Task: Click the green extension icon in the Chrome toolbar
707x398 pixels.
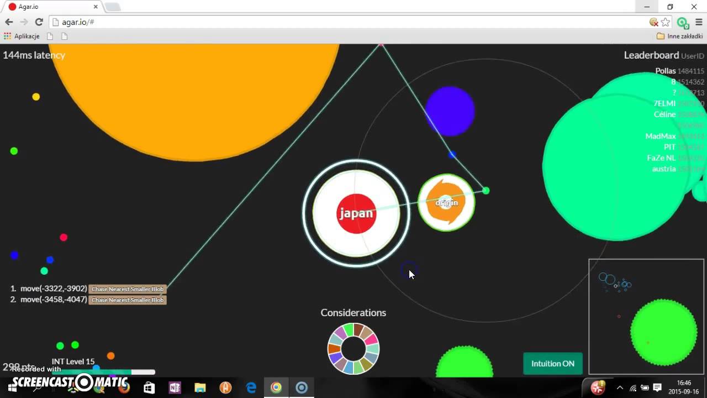Action: coord(683,23)
